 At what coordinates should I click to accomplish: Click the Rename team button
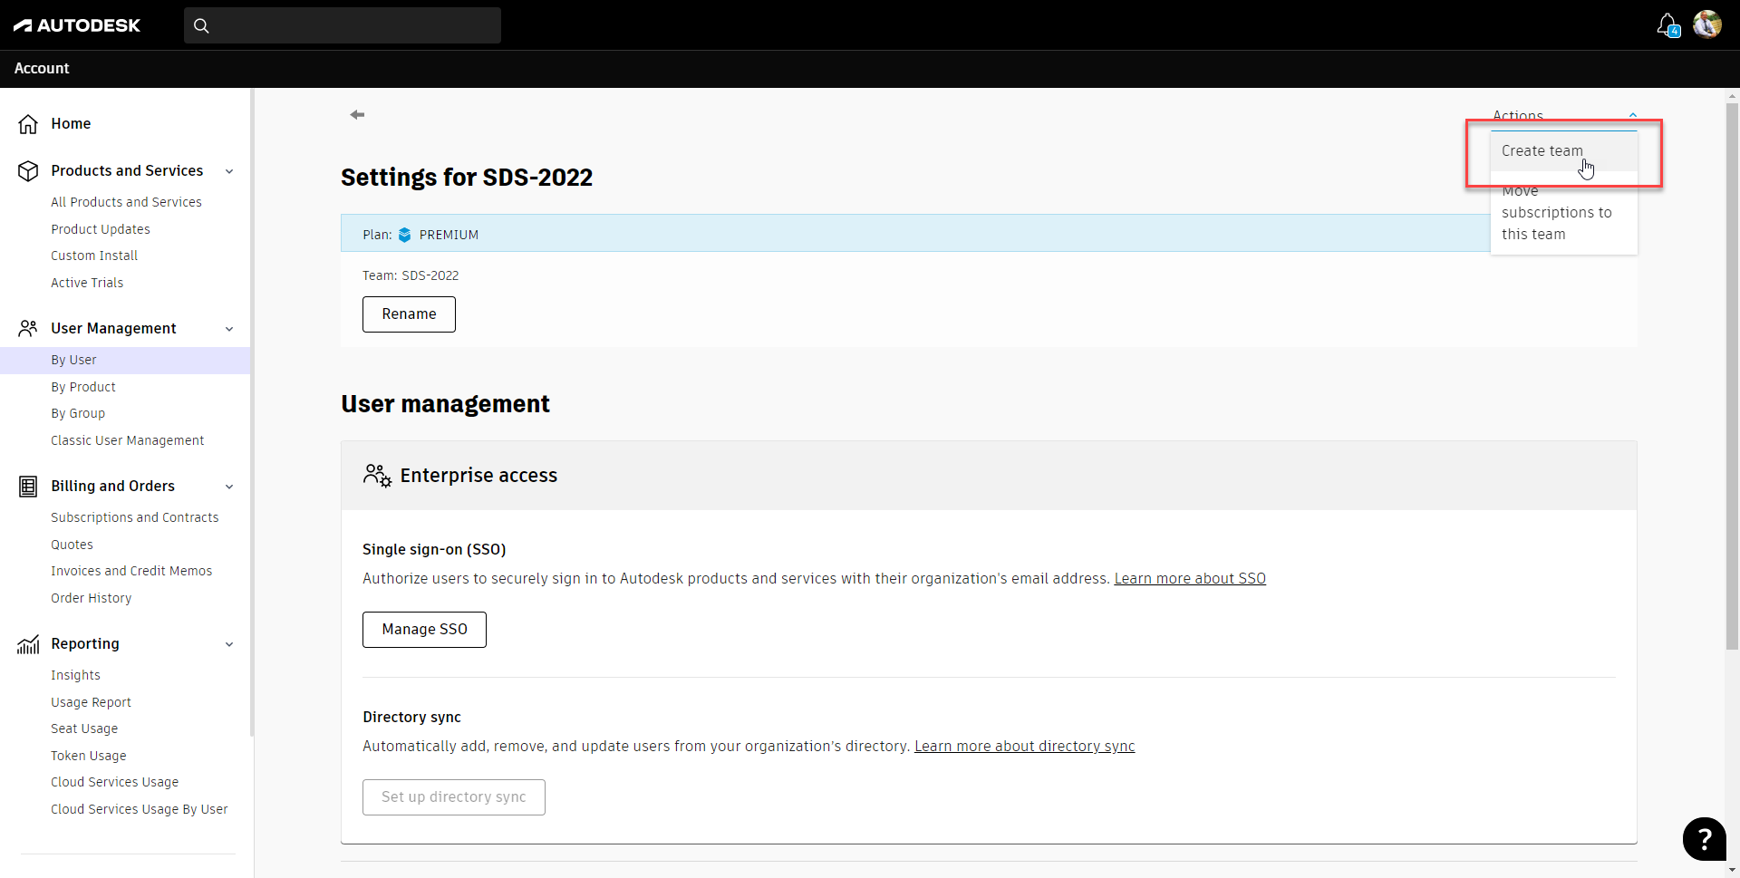point(409,314)
